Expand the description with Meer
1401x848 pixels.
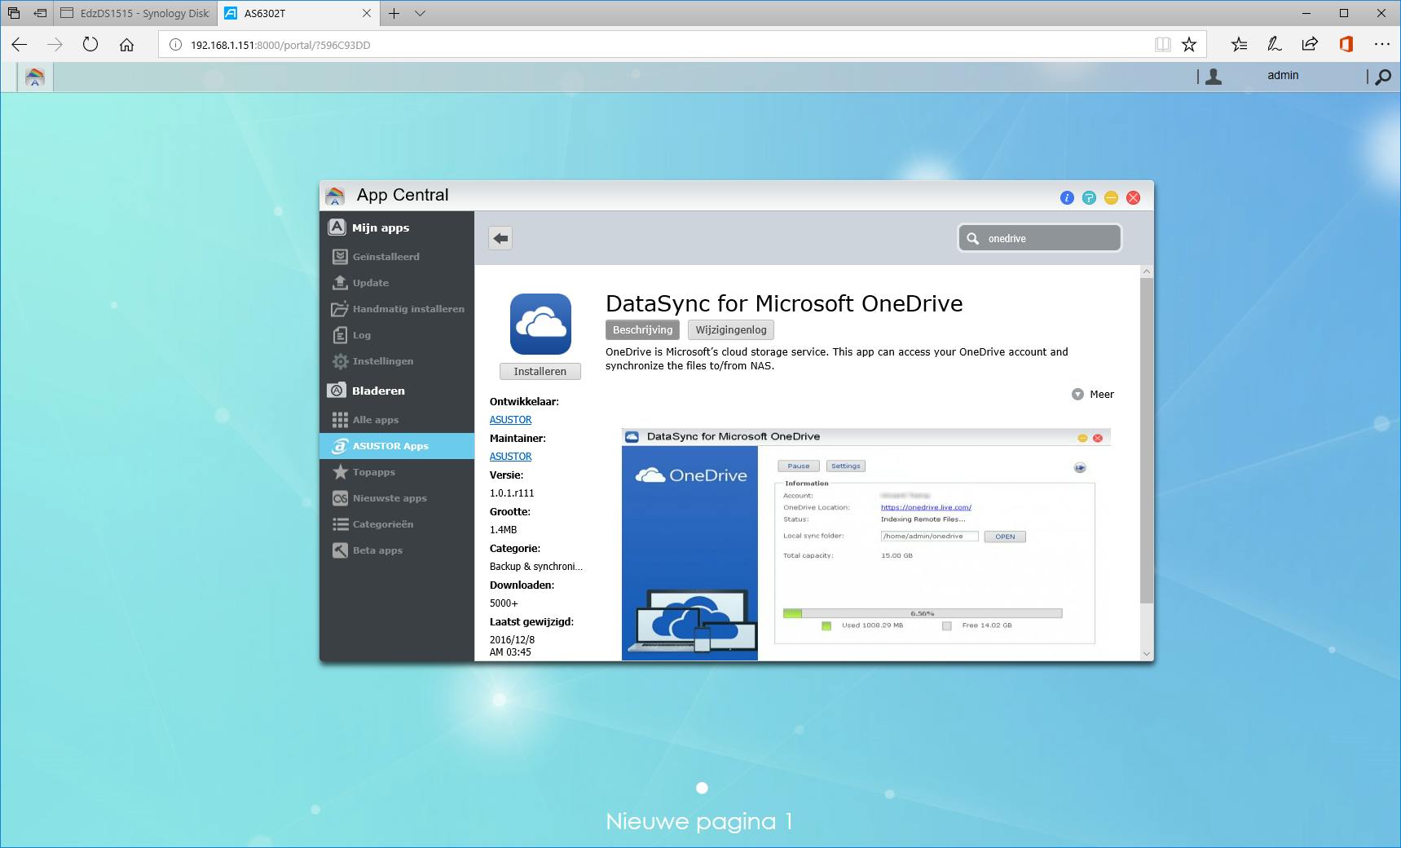point(1093,394)
